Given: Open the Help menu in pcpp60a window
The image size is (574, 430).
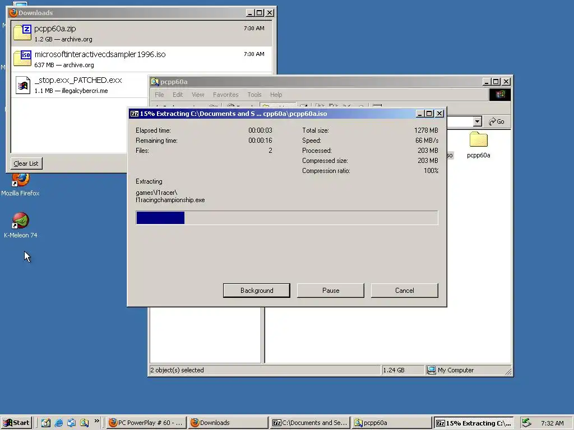Looking at the screenshot, I should pyautogui.click(x=276, y=95).
